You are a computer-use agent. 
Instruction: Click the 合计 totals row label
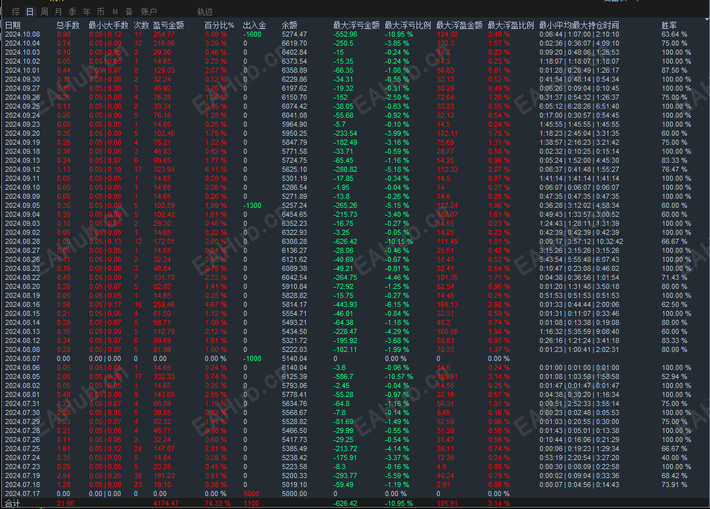(13, 504)
